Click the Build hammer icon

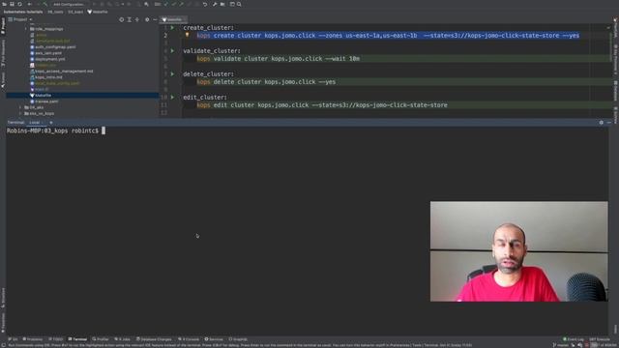(x=45, y=4)
